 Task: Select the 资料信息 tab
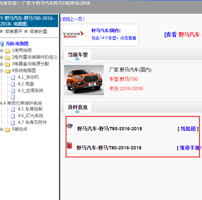pyautogui.click(x=78, y=108)
